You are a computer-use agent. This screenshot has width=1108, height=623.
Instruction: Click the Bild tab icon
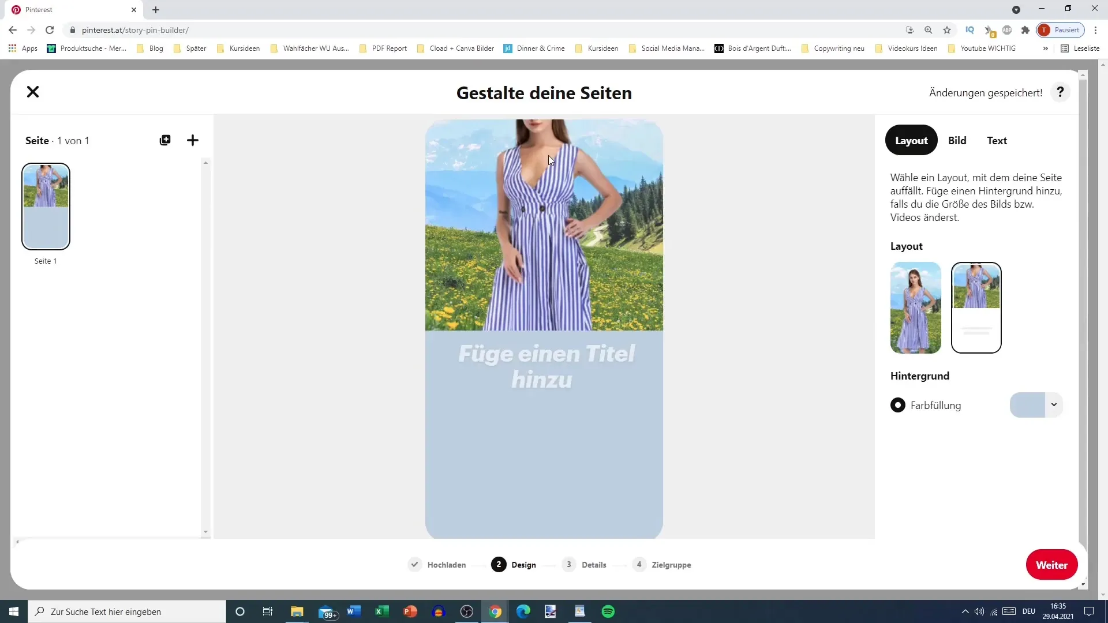pos(957,140)
